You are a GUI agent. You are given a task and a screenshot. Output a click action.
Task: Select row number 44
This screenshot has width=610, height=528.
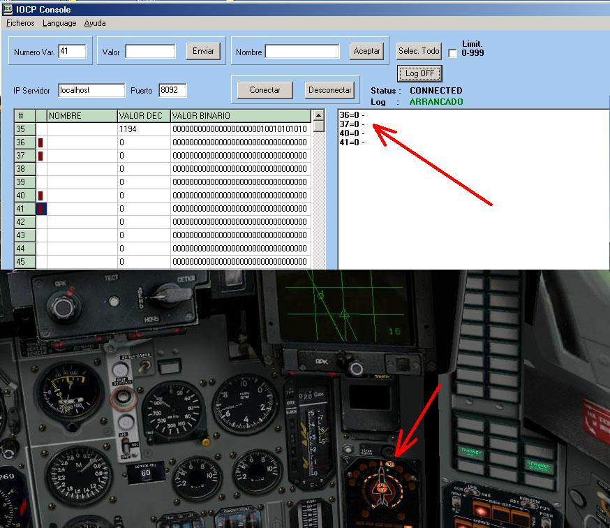pos(25,249)
